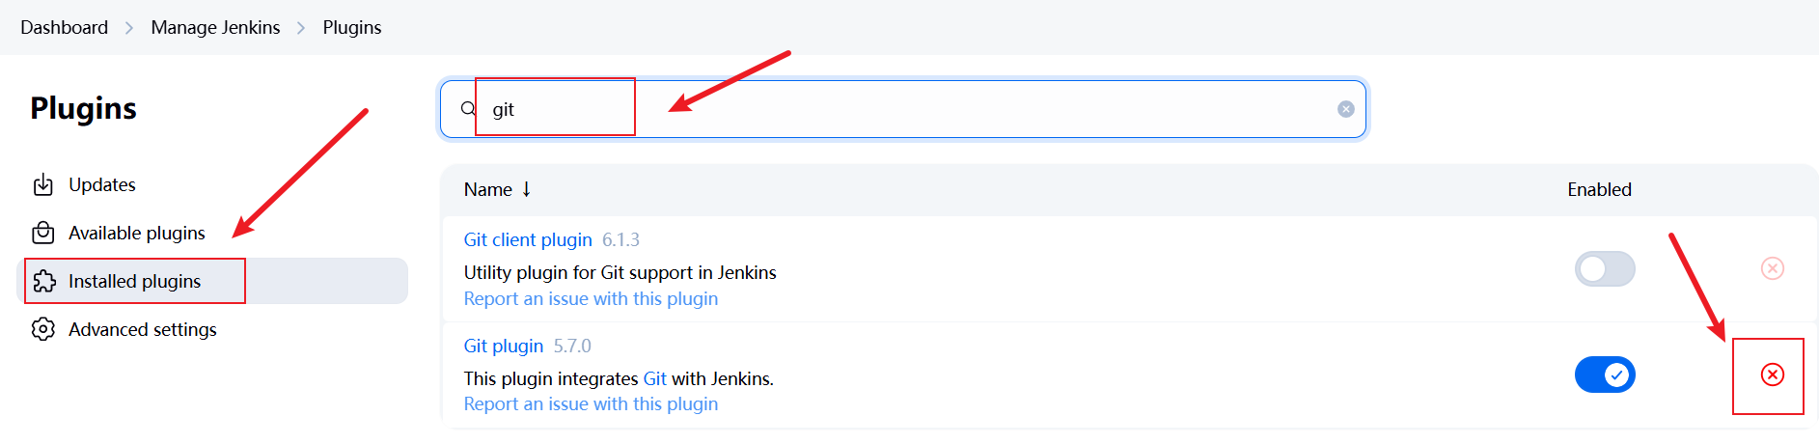Enable the Git client plugin toggle
Image resolution: width=1819 pixels, height=444 pixels.
pyautogui.click(x=1605, y=268)
